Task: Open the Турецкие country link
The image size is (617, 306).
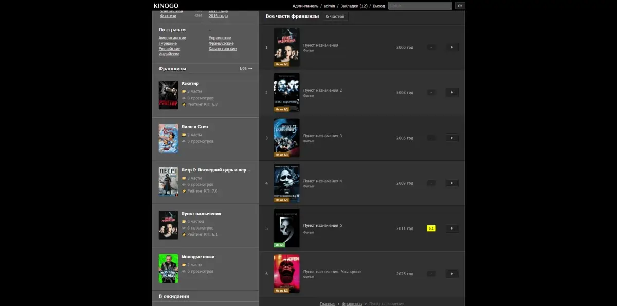Action: click(168, 43)
